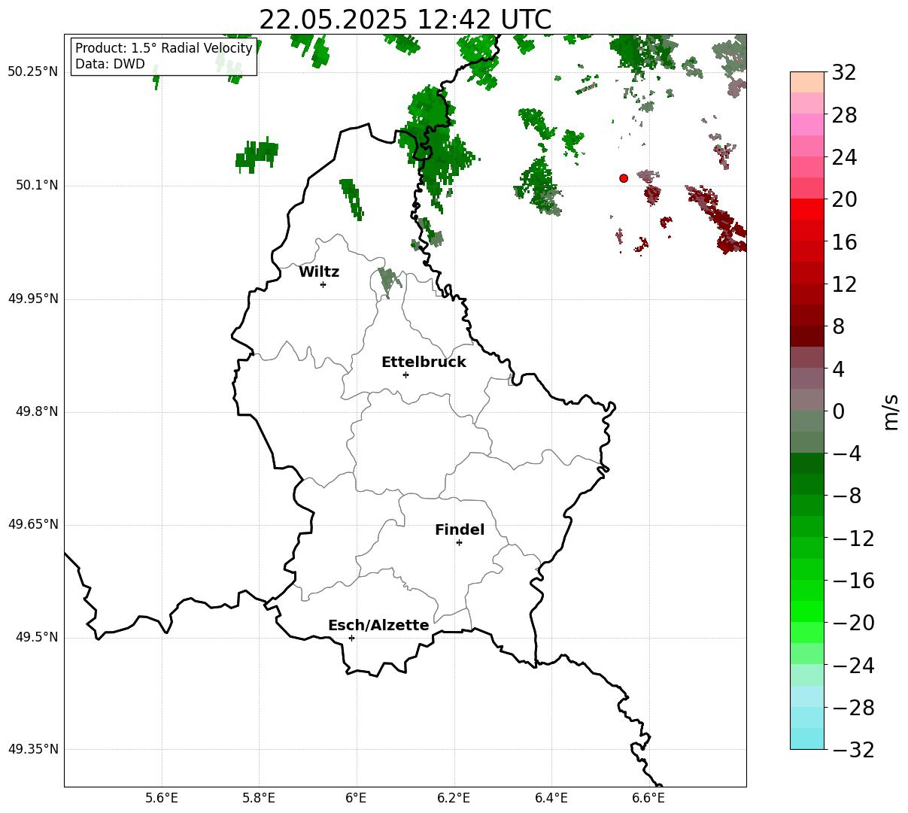The width and height of the screenshot is (908, 813).
Task: Click the 49.95°N latitude label
Action: point(33,299)
